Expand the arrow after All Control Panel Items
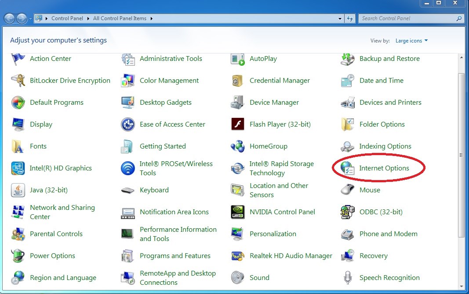The width and height of the screenshot is (469, 294). pos(152,18)
